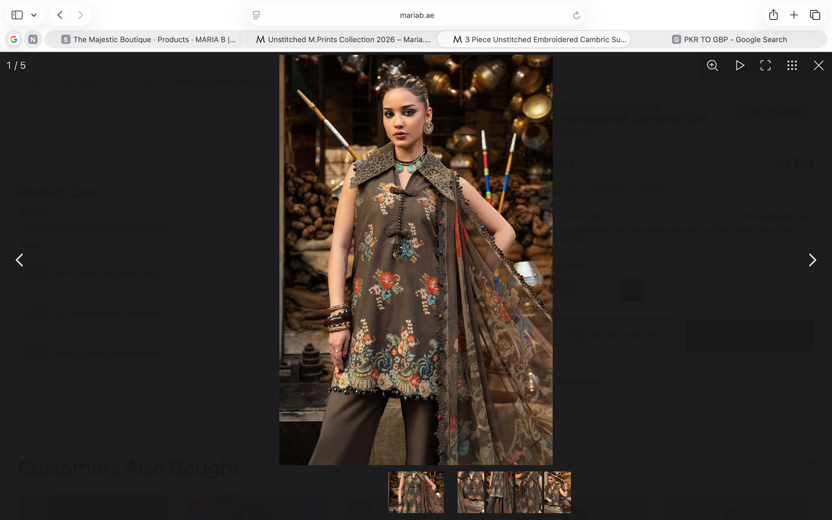The image size is (832, 520).
Task: Open the Safari sidebar
Action: (17, 15)
